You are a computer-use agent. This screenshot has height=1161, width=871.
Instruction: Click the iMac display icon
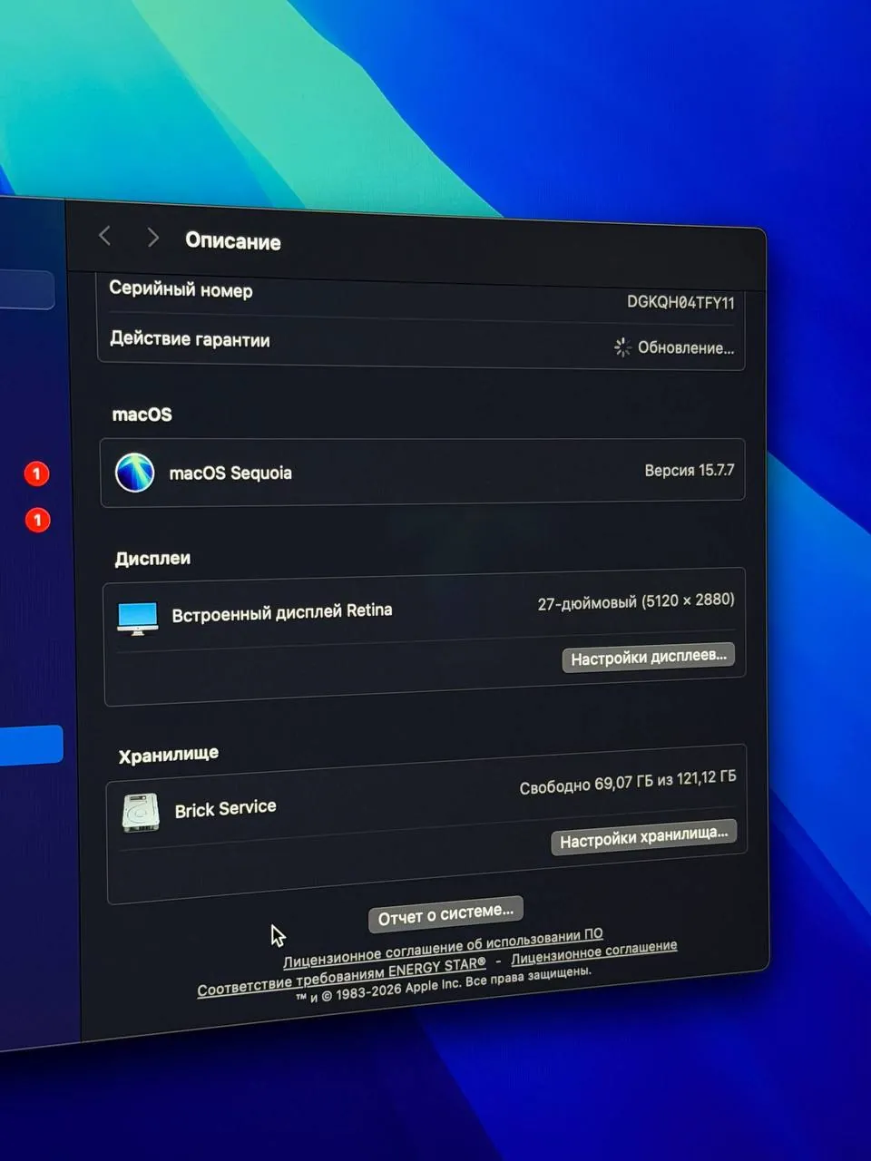click(x=138, y=619)
